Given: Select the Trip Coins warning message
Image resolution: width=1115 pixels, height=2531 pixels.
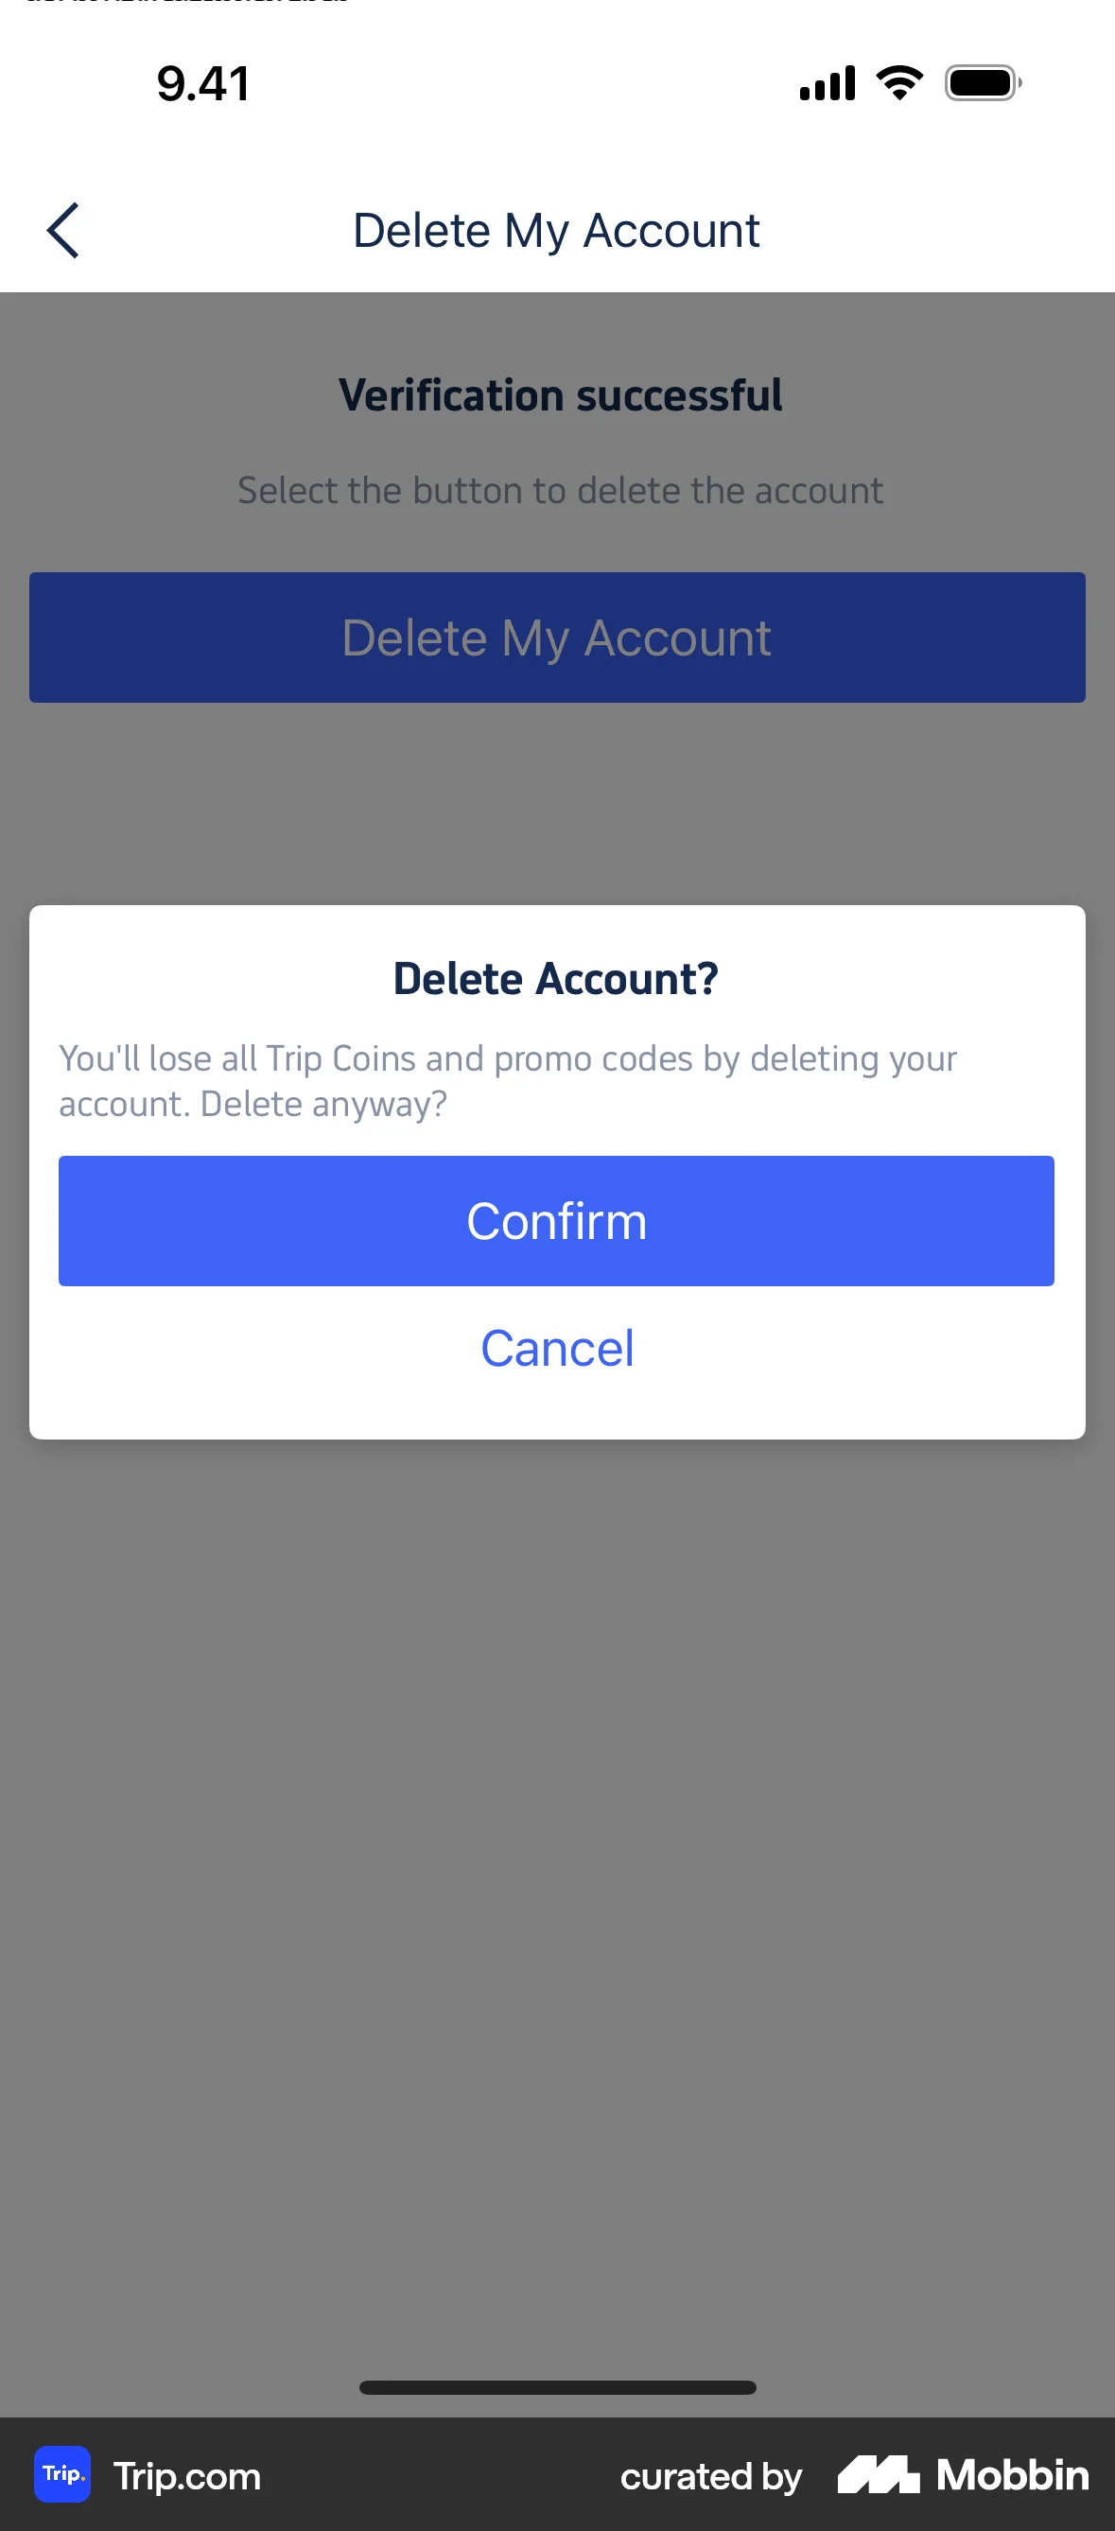Looking at the screenshot, I should [x=508, y=1079].
